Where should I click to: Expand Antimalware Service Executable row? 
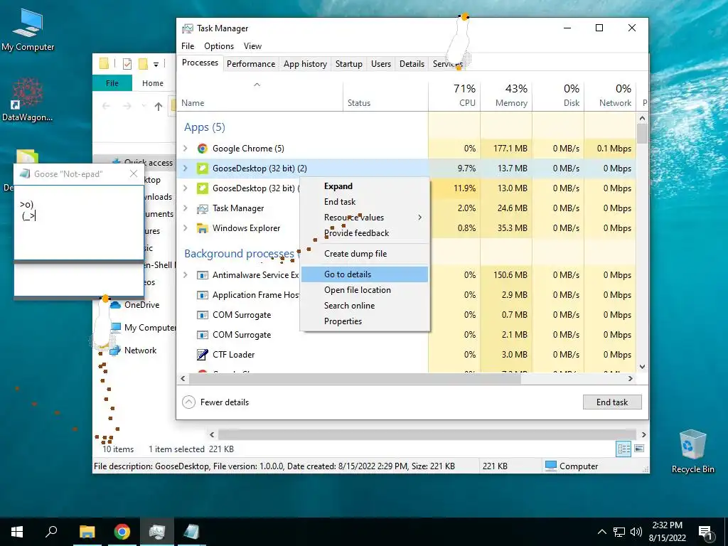click(x=186, y=275)
